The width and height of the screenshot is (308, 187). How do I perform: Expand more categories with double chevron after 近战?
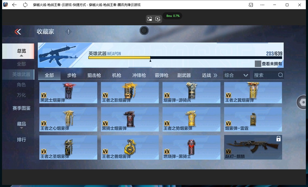coord(215,75)
